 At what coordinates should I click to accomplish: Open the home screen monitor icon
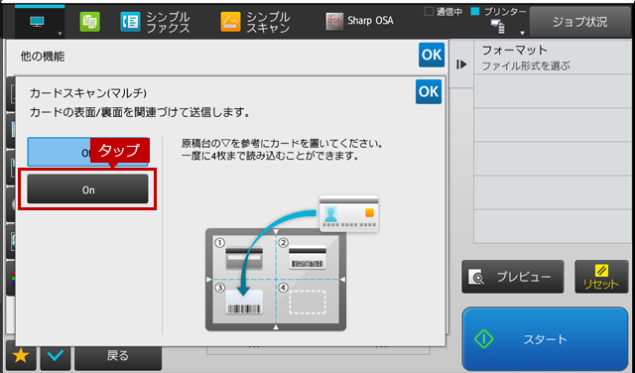tap(38, 22)
